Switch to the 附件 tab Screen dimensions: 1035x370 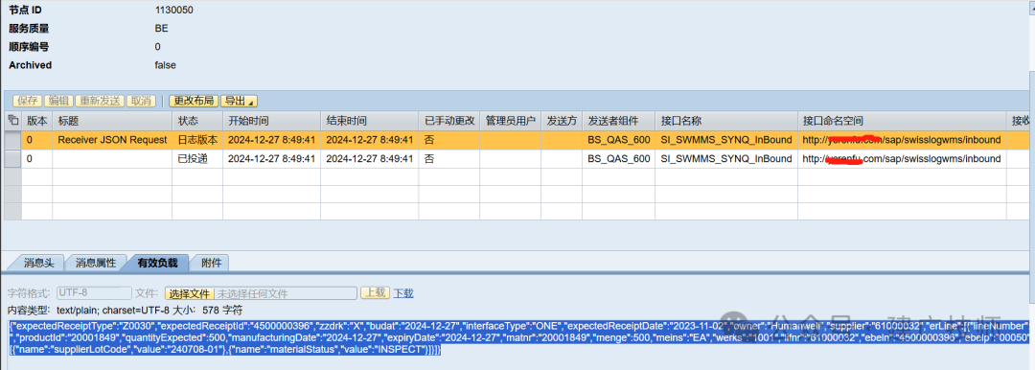tap(211, 263)
